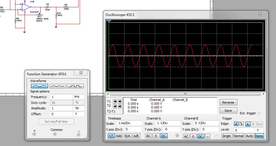This screenshot has width=276, height=146.
Task: Set trigger source to Ext
Action: (260, 124)
